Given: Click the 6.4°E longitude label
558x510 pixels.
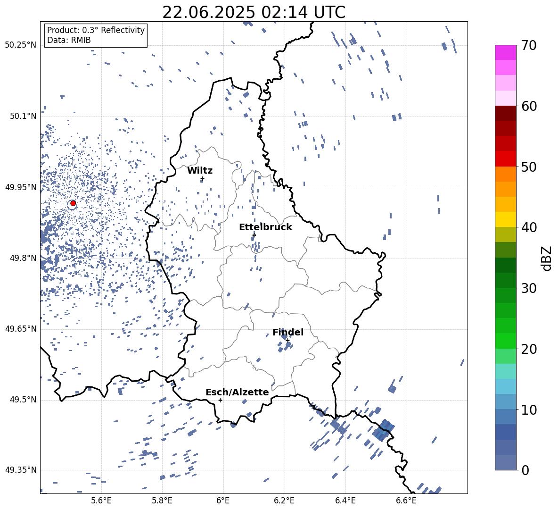Looking at the screenshot, I should [x=345, y=501].
